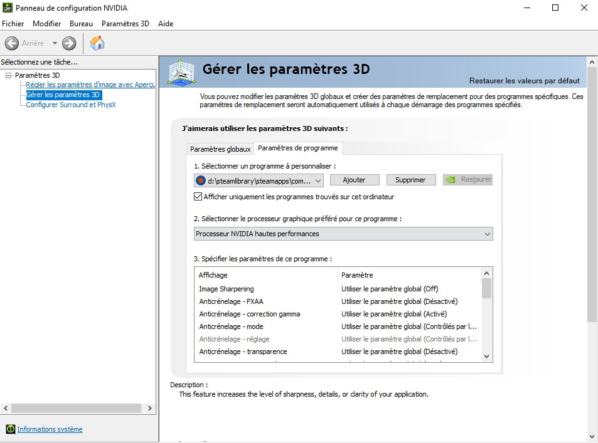Click the Affichage column header

coord(266,275)
